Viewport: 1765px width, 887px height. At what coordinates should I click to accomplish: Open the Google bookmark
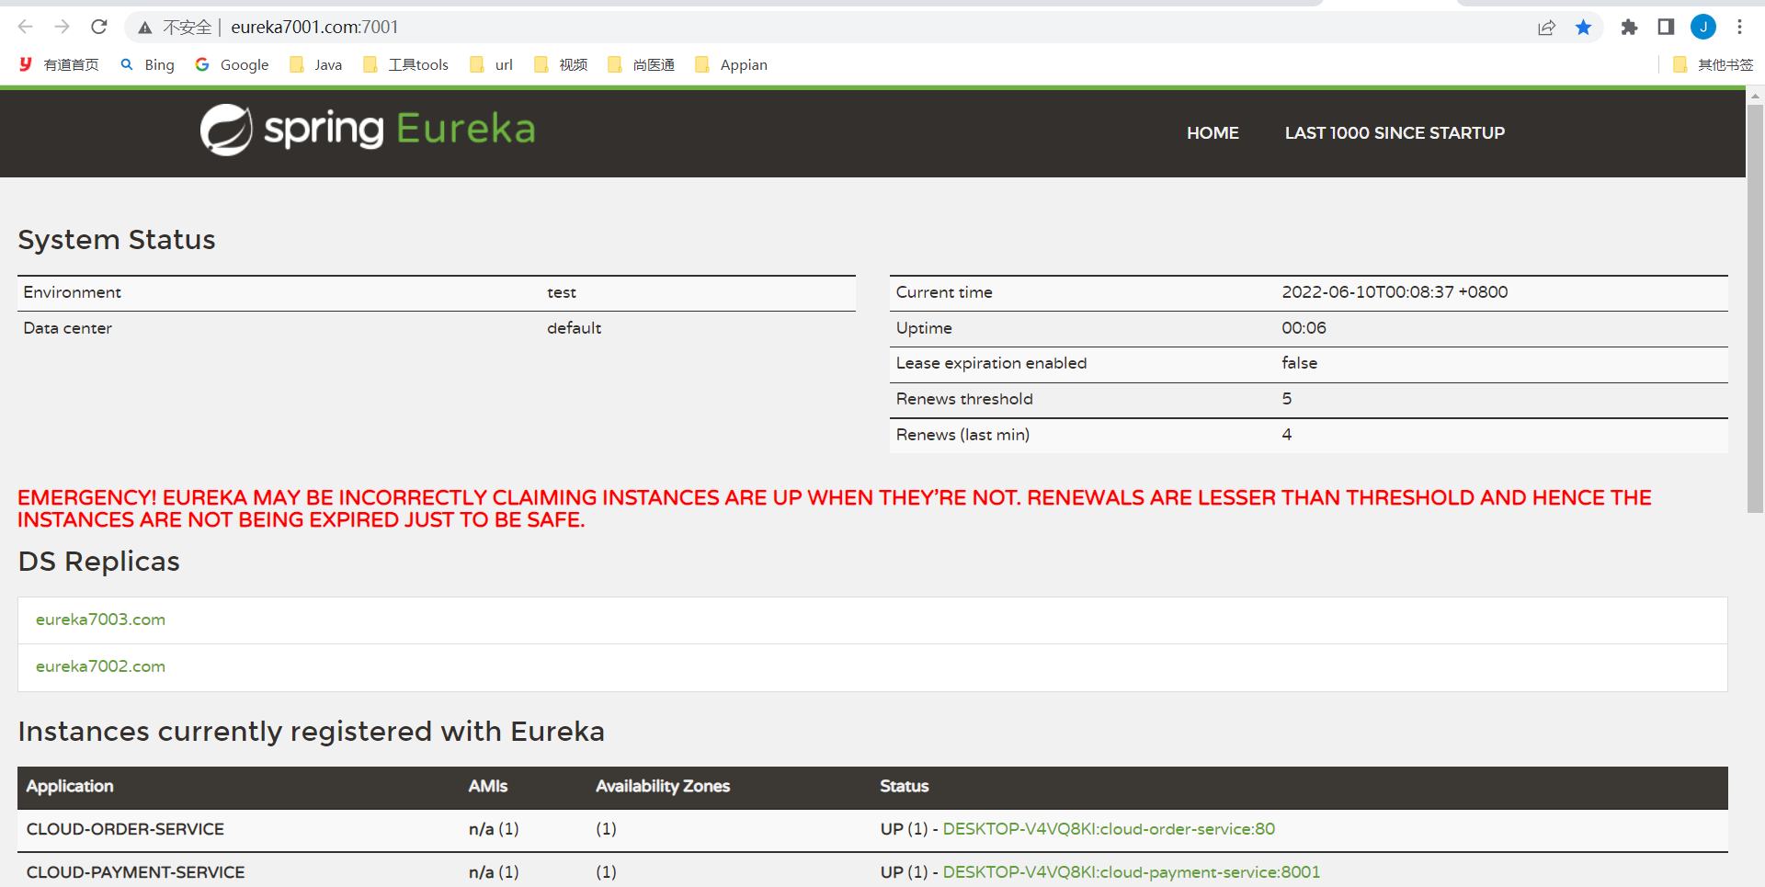(x=232, y=64)
